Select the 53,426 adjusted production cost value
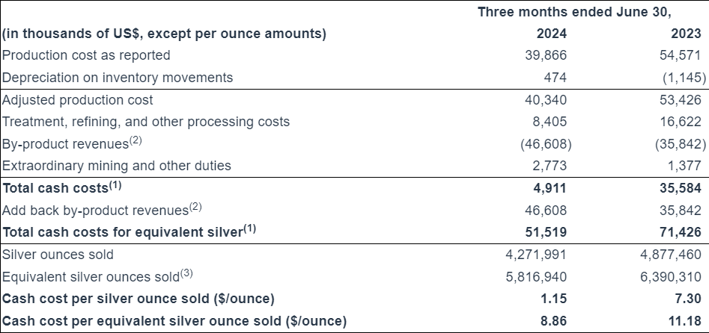The height and width of the screenshot is (333, 709). (683, 99)
